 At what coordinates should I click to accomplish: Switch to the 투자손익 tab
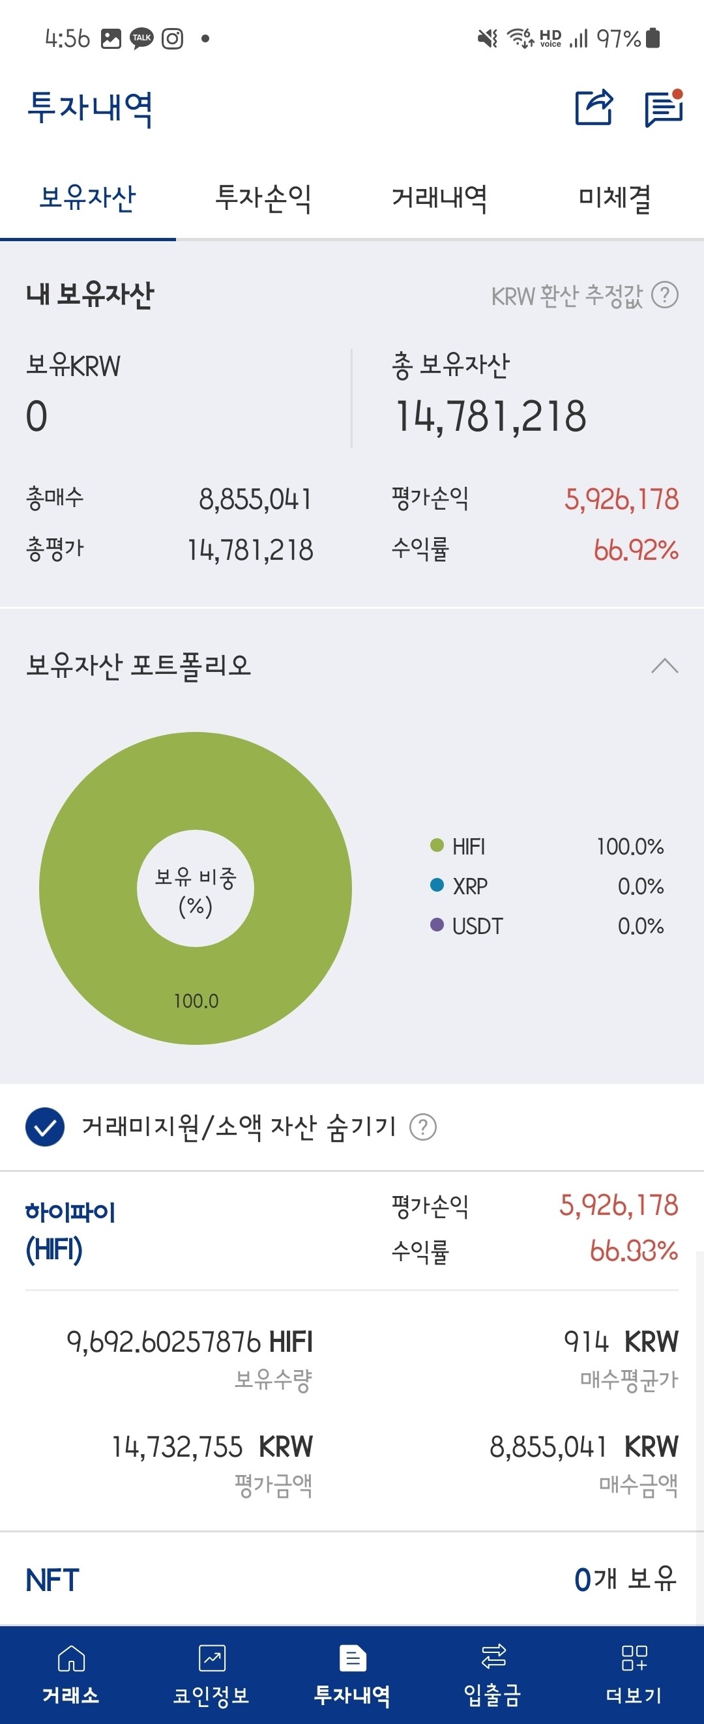pos(265,199)
